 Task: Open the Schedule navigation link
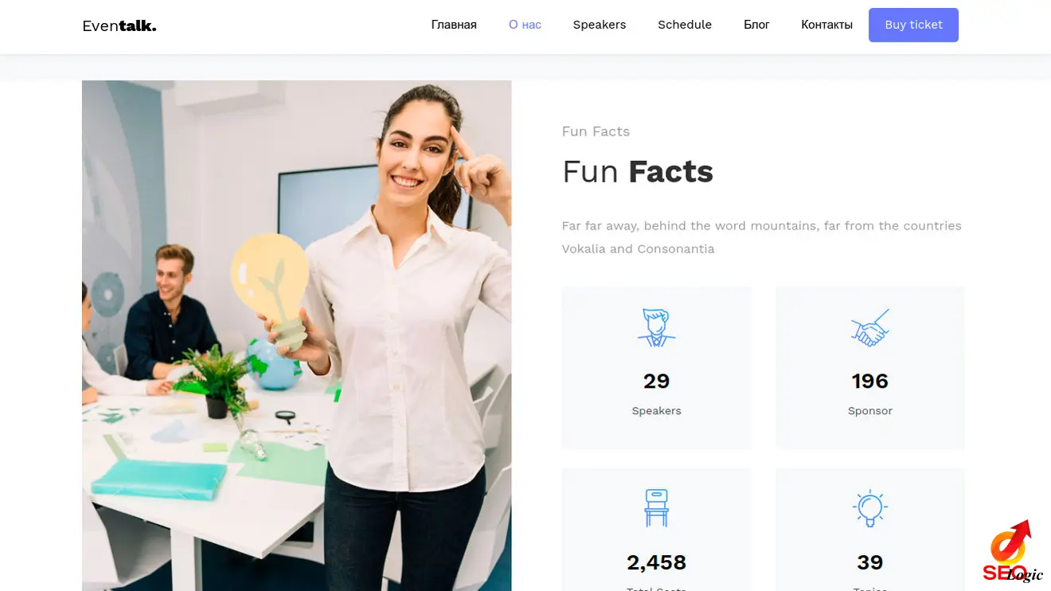(685, 25)
